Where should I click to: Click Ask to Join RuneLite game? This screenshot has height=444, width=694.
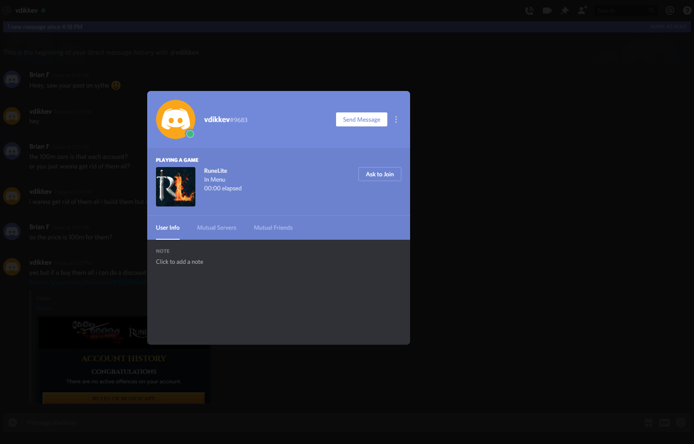click(380, 174)
